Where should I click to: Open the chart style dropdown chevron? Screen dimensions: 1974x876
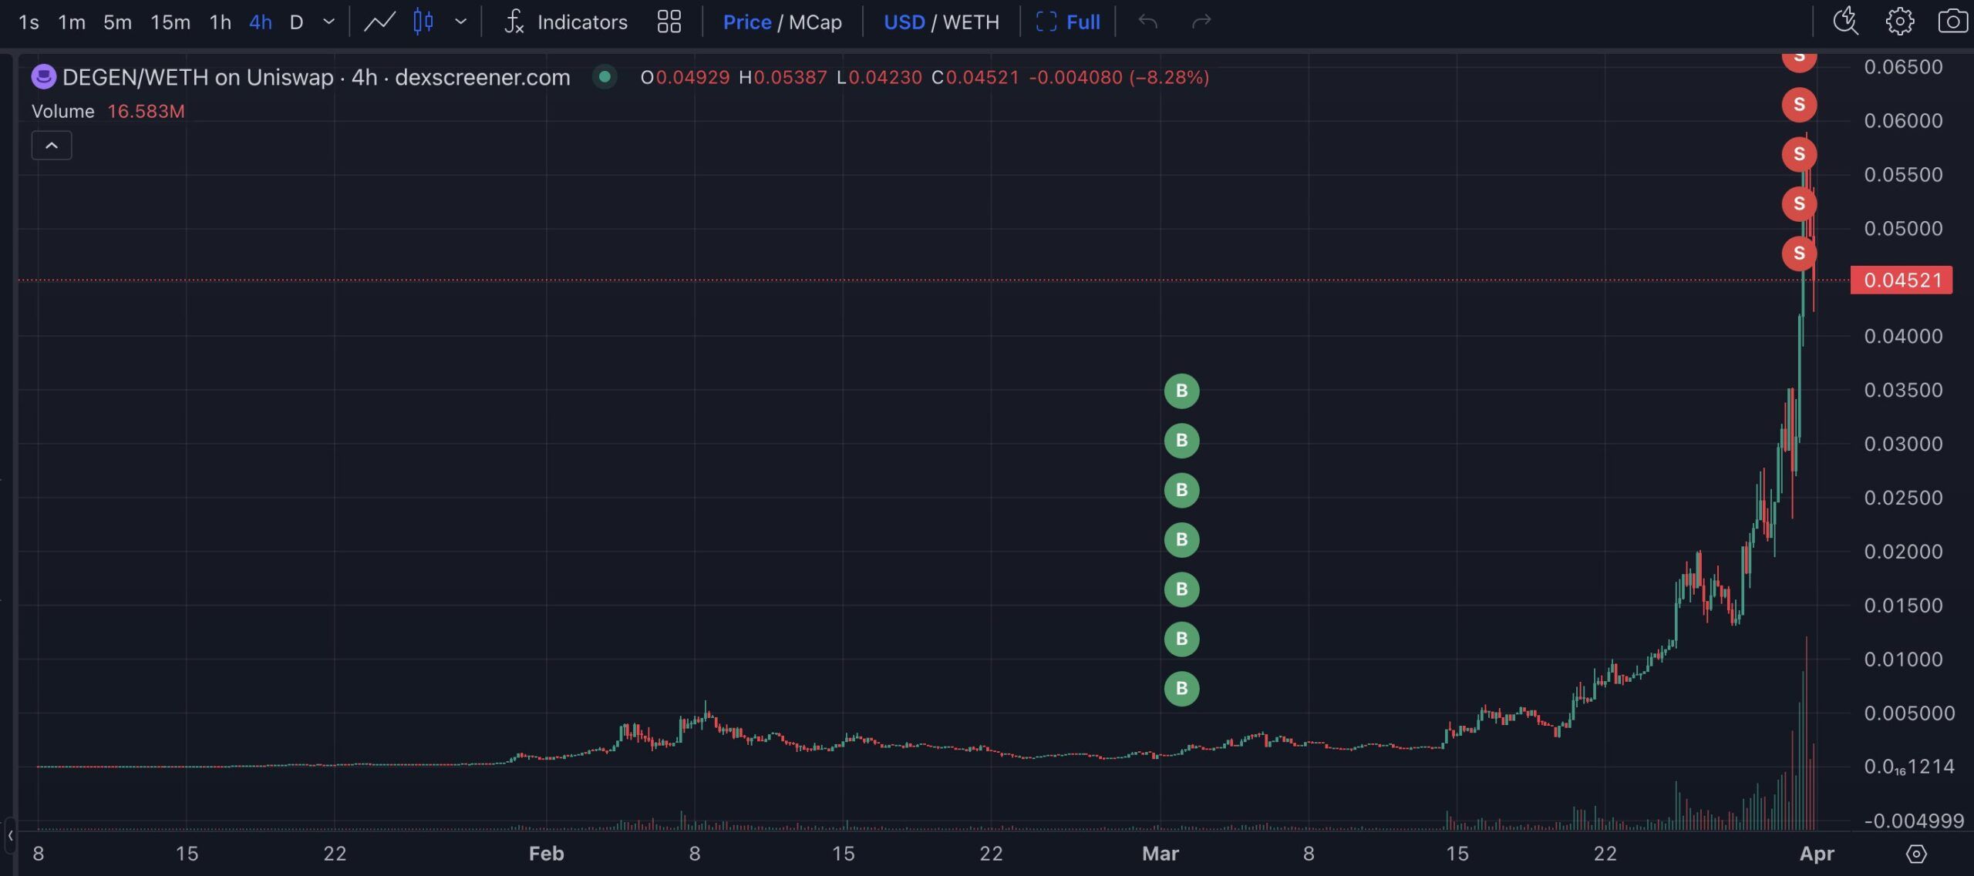(461, 22)
